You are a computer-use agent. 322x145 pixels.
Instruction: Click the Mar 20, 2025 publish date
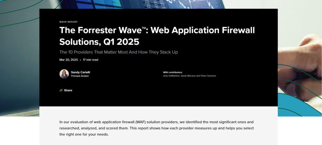pyautogui.click(x=69, y=60)
